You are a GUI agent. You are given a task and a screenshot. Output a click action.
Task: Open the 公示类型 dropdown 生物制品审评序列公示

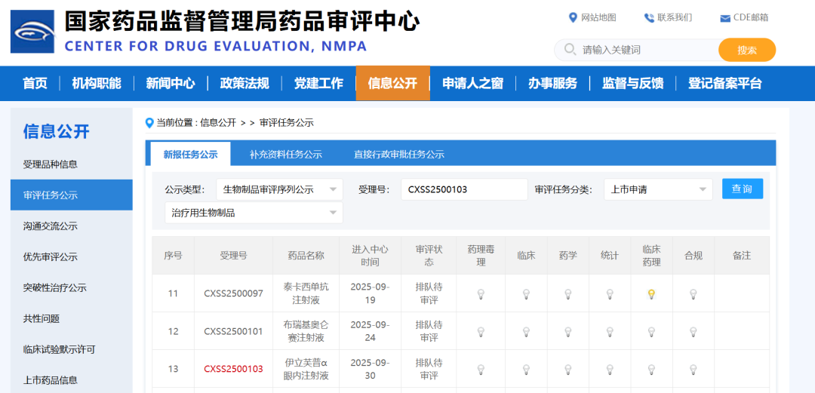[x=280, y=189]
